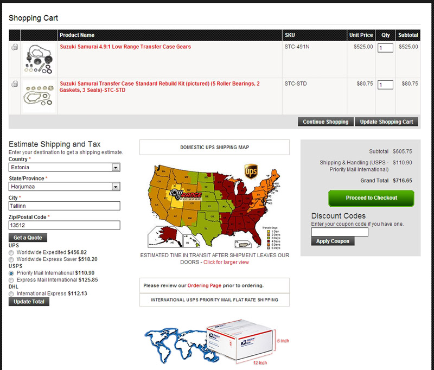Viewport: 434px width, 370px height.
Task: Click the UPS shipping transit map image
Action: click(x=214, y=206)
